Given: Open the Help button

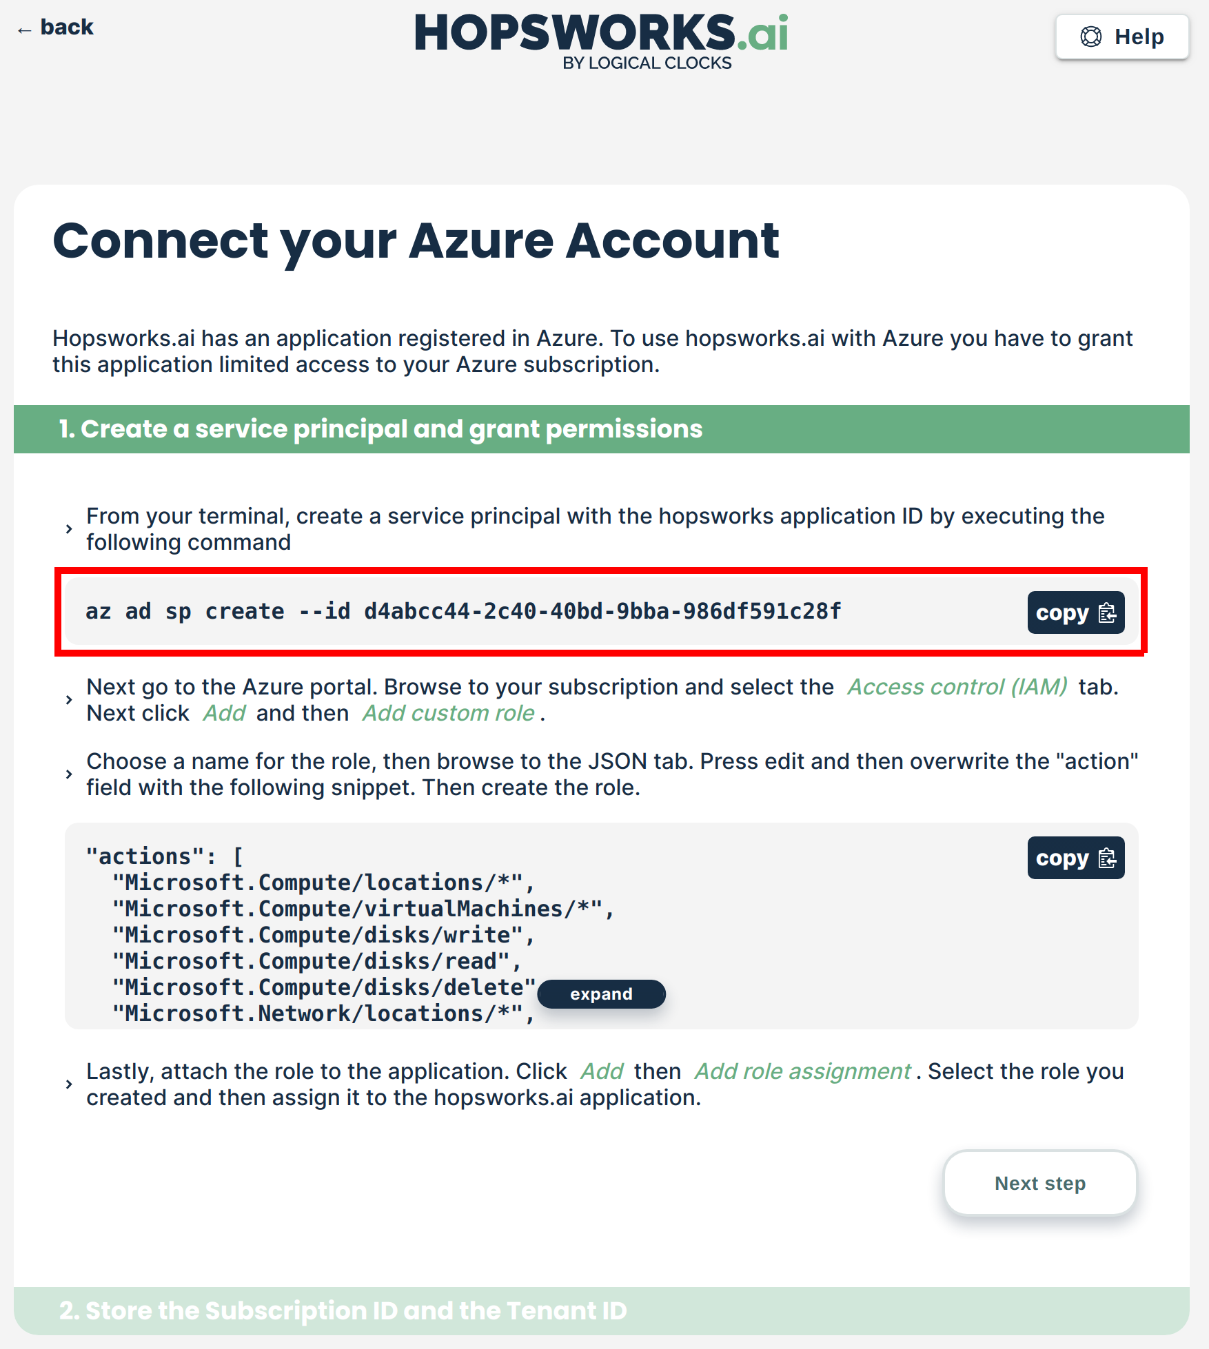Looking at the screenshot, I should 1121,37.
